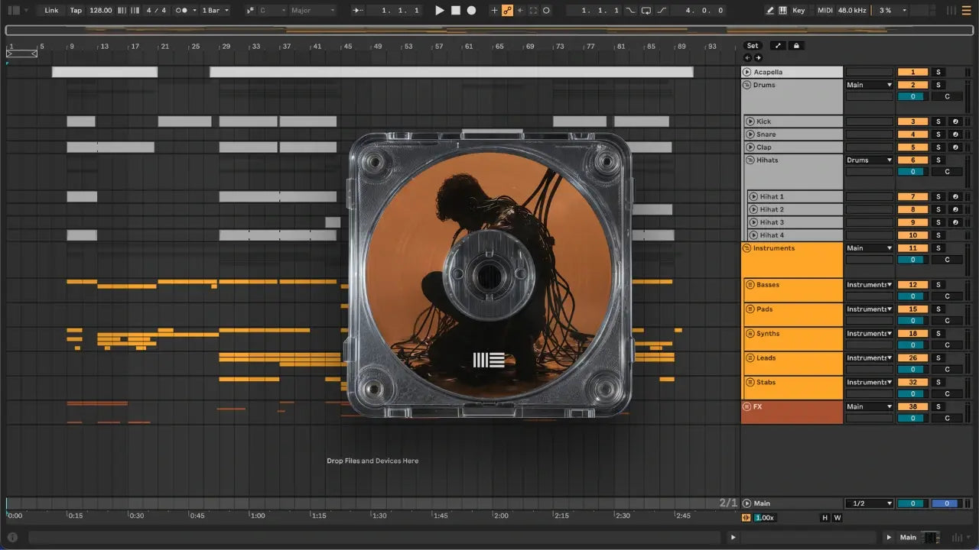The height and width of the screenshot is (550, 979).
Task: Arm the Snare track for recording
Action: pyautogui.click(x=955, y=134)
